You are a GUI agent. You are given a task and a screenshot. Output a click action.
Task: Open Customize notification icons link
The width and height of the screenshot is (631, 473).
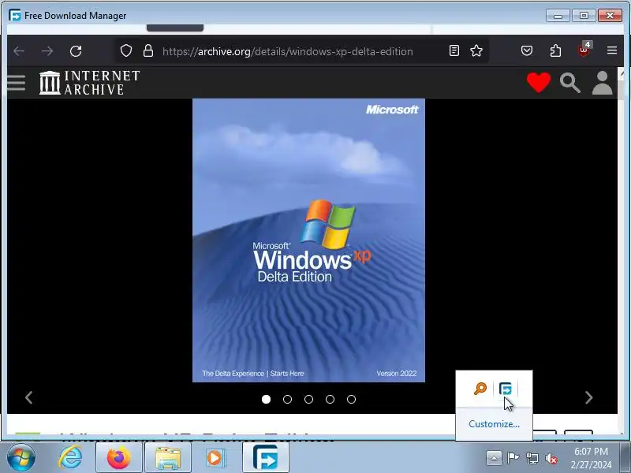click(494, 424)
